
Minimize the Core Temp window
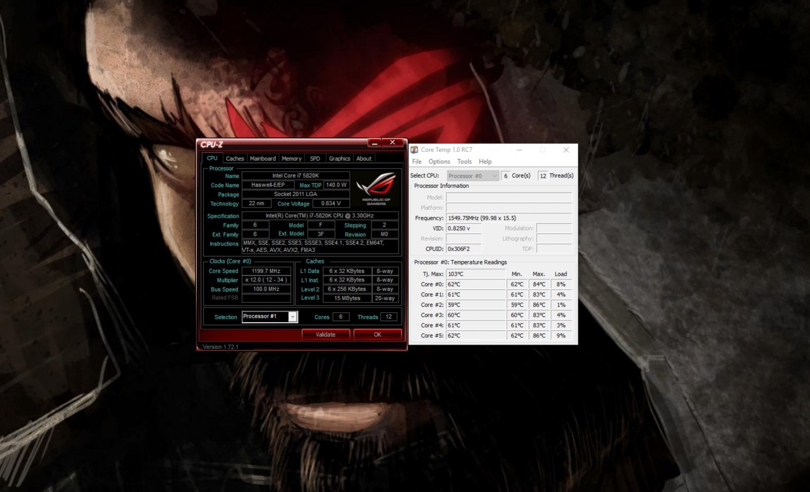click(x=519, y=150)
